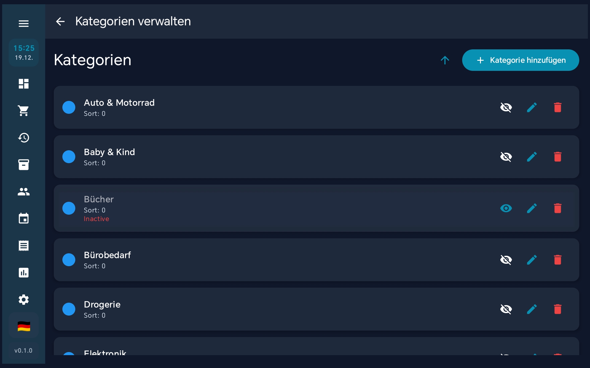Delete the Bürobedarf category

pyautogui.click(x=558, y=260)
